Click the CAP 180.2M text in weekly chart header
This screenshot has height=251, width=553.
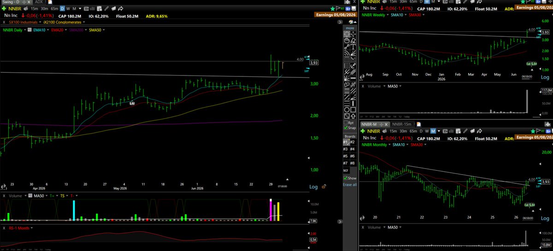click(429, 9)
